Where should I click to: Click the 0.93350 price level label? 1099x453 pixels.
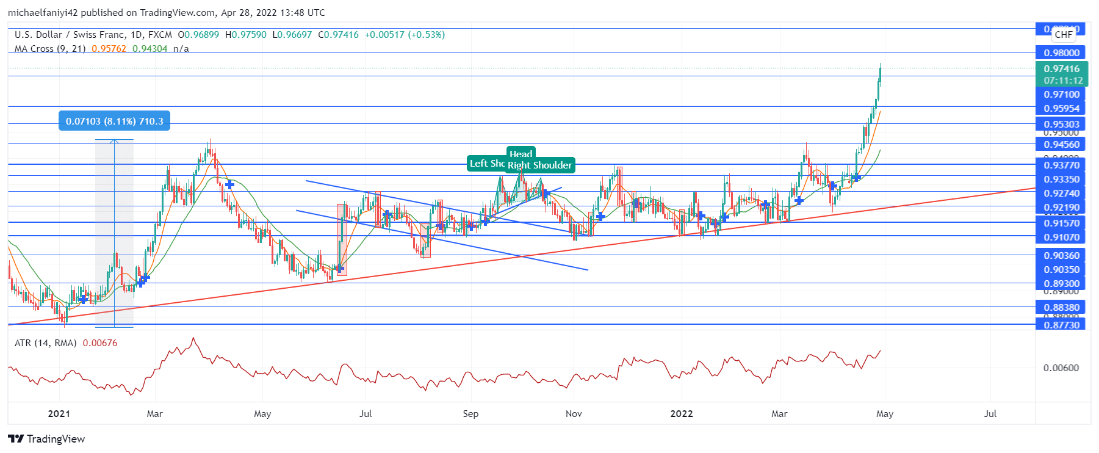1062,179
